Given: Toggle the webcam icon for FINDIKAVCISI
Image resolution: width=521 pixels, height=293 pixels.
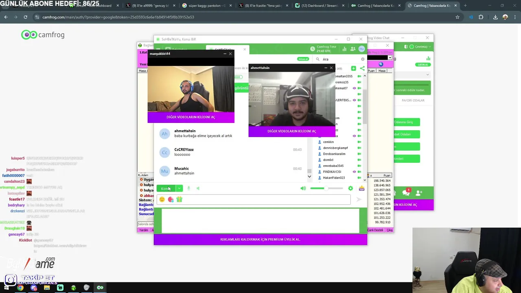Looking at the screenshot, I should click(x=359, y=172).
